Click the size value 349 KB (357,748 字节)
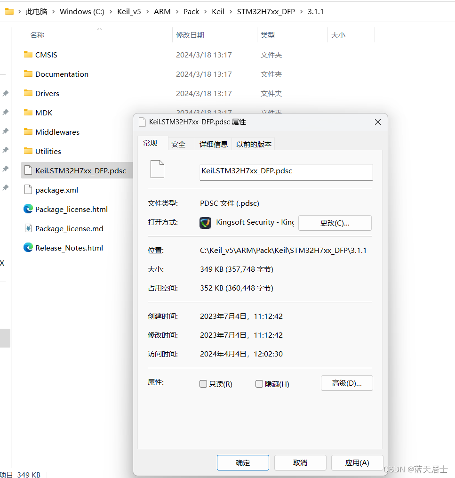The height and width of the screenshot is (478, 455). click(237, 269)
